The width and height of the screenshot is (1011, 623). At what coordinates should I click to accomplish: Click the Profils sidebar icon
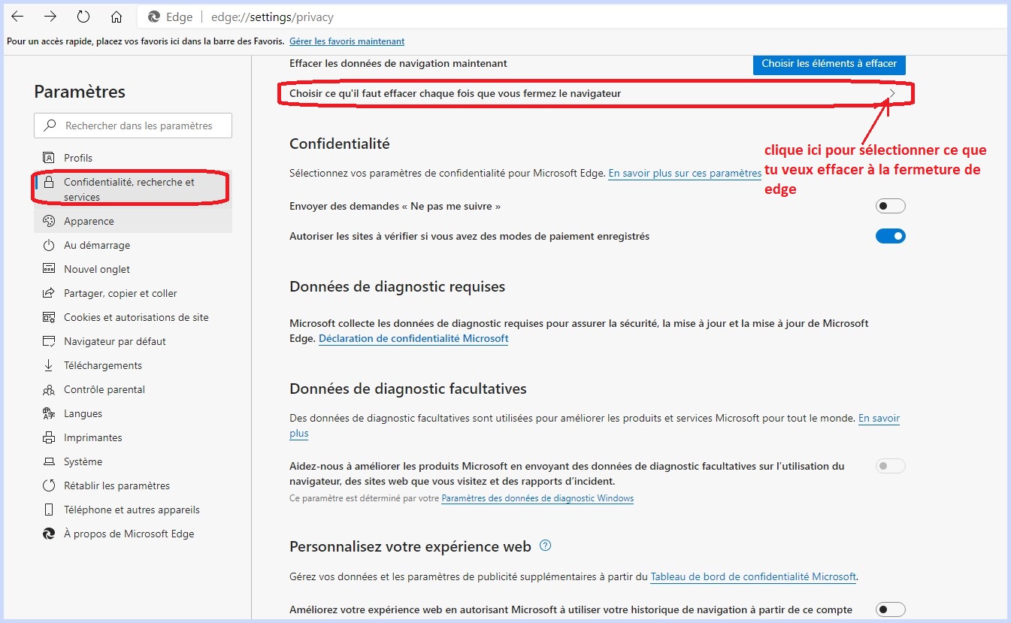tap(49, 158)
